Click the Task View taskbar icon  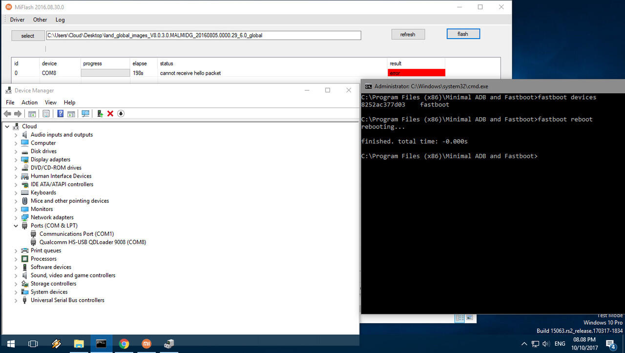33,344
